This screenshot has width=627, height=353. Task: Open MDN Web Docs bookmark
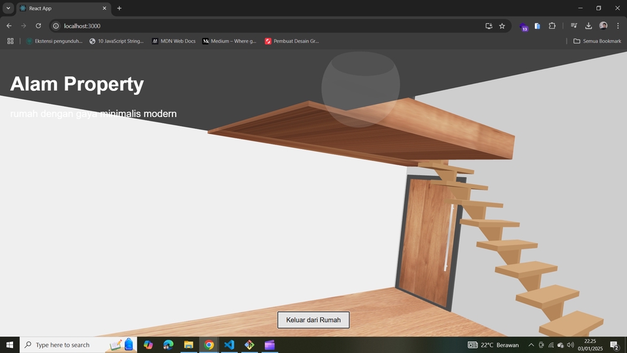tap(174, 41)
